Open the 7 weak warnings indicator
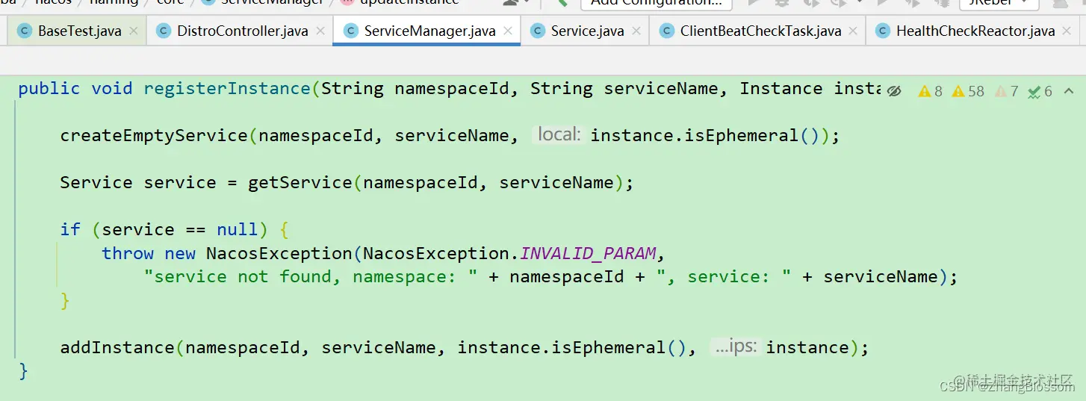The width and height of the screenshot is (1086, 401). (1006, 91)
